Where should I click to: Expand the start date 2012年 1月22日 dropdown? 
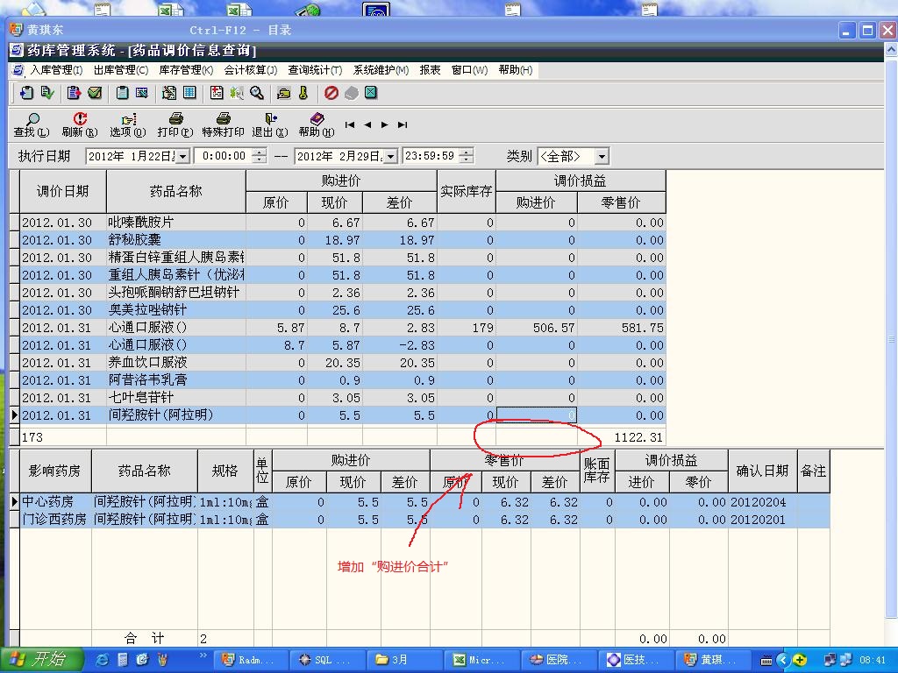click(182, 157)
